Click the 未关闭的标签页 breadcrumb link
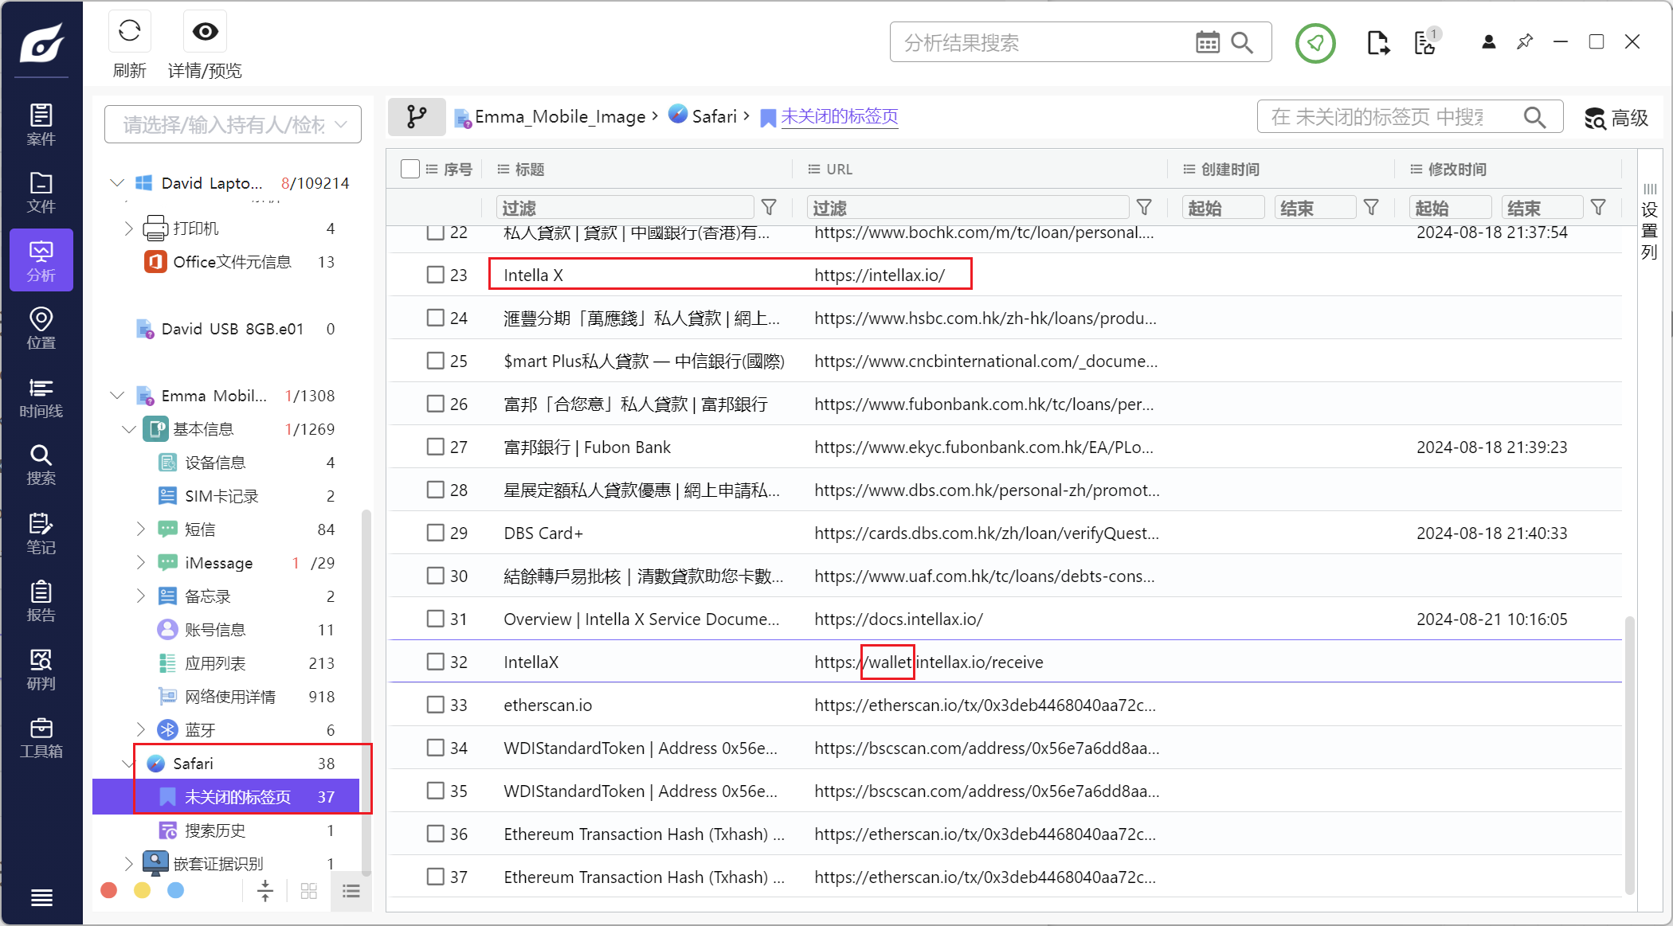This screenshot has width=1673, height=926. pyautogui.click(x=839, y=116)
